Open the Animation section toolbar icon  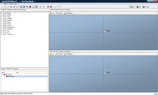24,7
